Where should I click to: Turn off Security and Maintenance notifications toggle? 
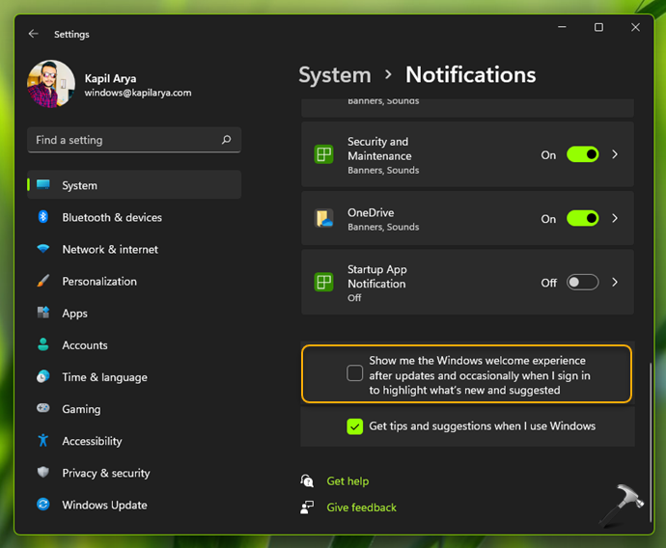pos(582,154)
